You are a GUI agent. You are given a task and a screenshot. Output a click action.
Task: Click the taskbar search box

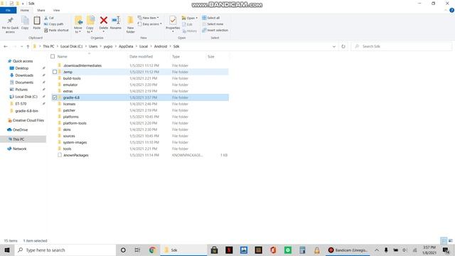65,250
